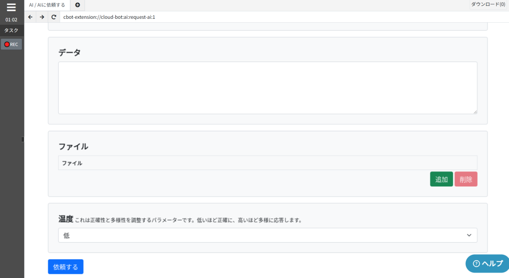Viewport: 509px width, 278px height.
Task: Open a new tab with plus icon
Action: (x=78, y=5)
